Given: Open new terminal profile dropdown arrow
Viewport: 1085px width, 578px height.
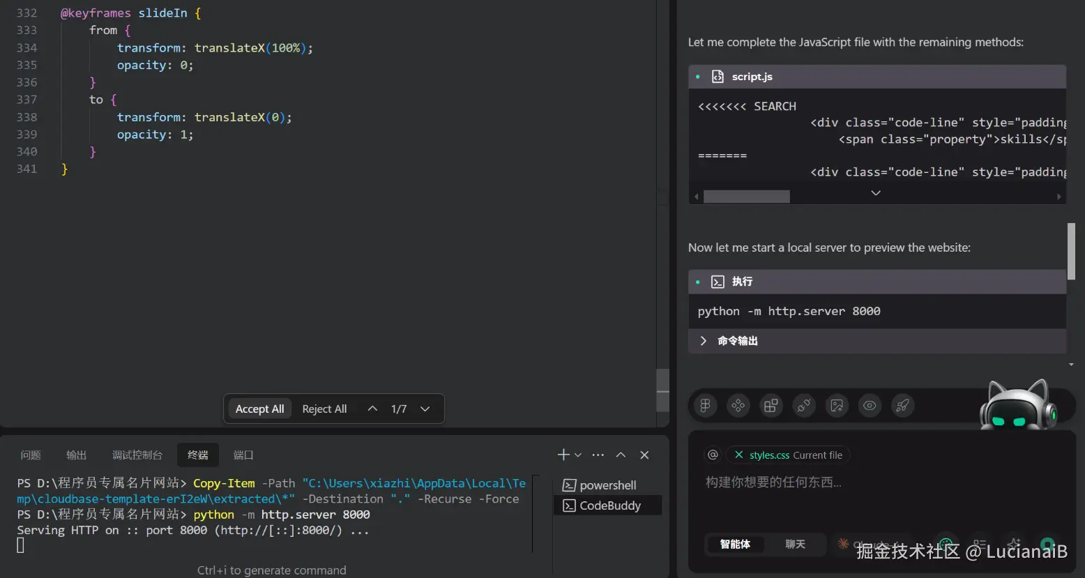Looking at the screenshot, I should pos(578,455).
